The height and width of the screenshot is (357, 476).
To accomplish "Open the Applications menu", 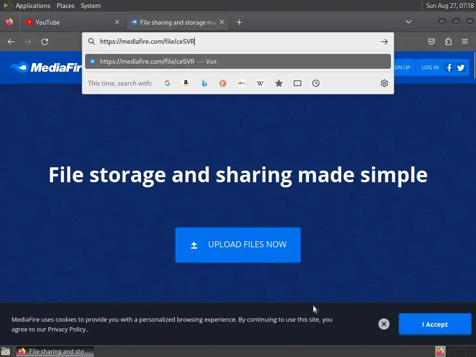I will [33, 6].
